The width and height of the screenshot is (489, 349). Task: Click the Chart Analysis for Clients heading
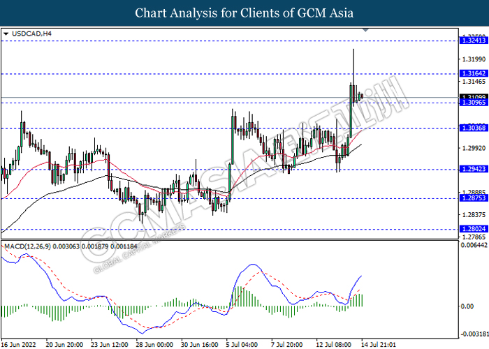245,13
